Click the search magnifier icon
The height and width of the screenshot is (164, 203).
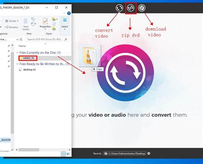tap(66, 39)
